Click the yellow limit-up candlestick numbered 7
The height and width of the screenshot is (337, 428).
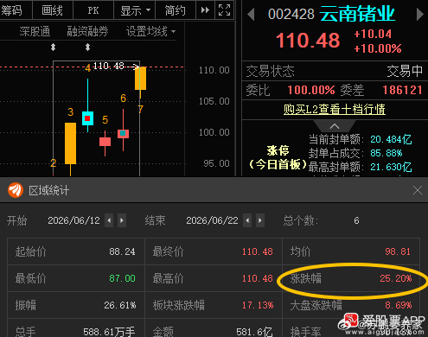(x=140, y=78)
